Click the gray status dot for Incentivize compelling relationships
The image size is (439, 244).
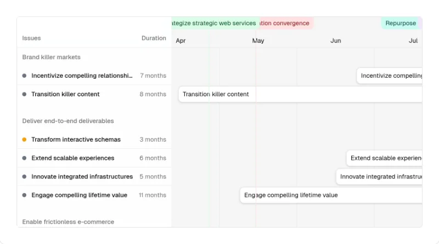pyautogui.click(x=24, y=75)
